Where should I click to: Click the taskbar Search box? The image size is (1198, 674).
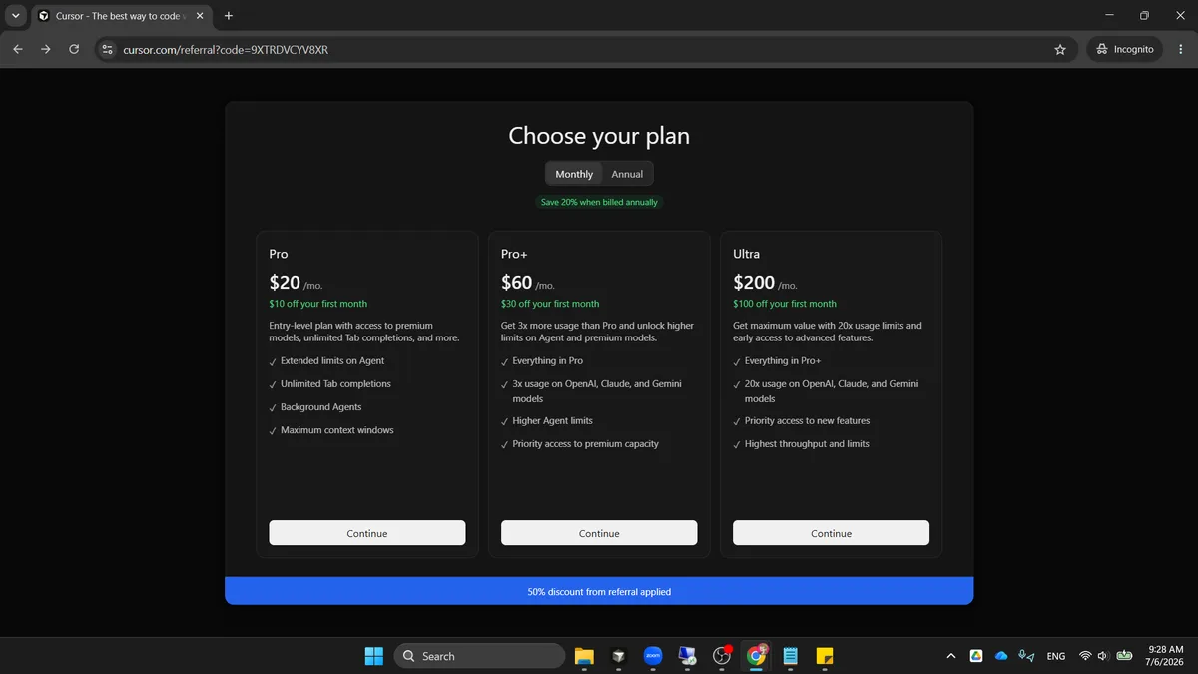click(480, 656)
